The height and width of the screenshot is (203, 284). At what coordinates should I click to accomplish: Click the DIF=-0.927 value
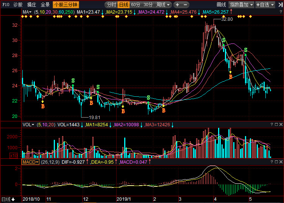click(x=73, y=162)
